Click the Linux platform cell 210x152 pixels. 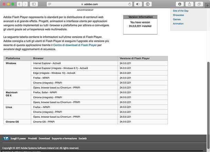[17, 112]
